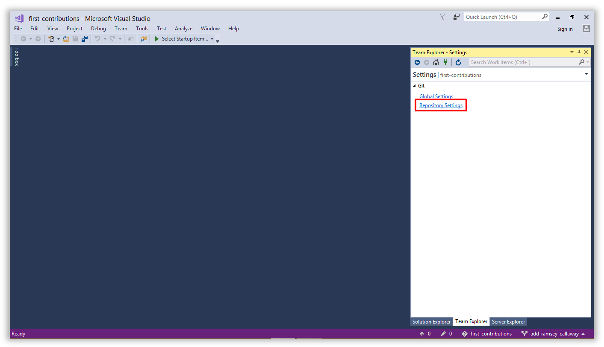Screen dimensions: 604x347
Task: Open the Select Startup Item dropdown arrow
Action: click(212, 39)
